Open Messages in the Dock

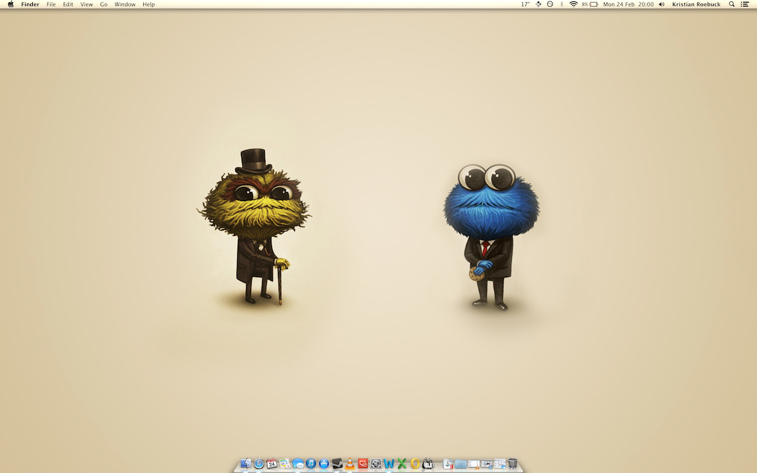298,463
